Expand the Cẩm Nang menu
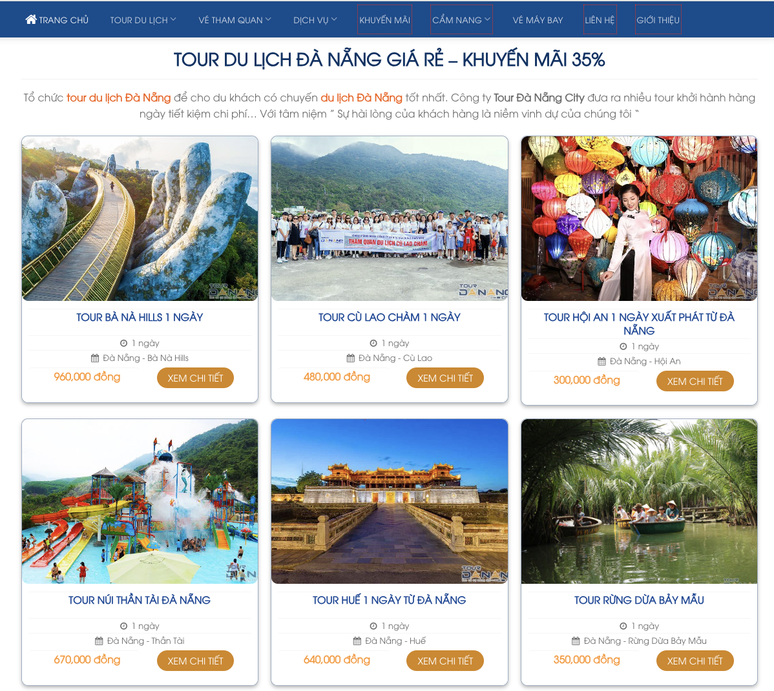 [461, 20]
